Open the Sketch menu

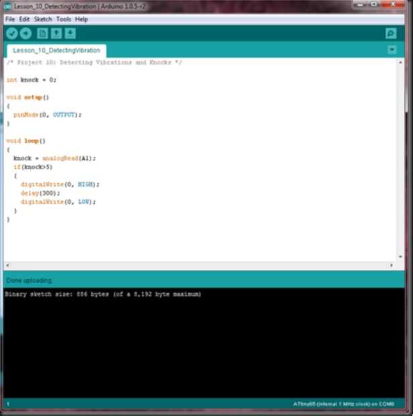click(x=43, y=19)
